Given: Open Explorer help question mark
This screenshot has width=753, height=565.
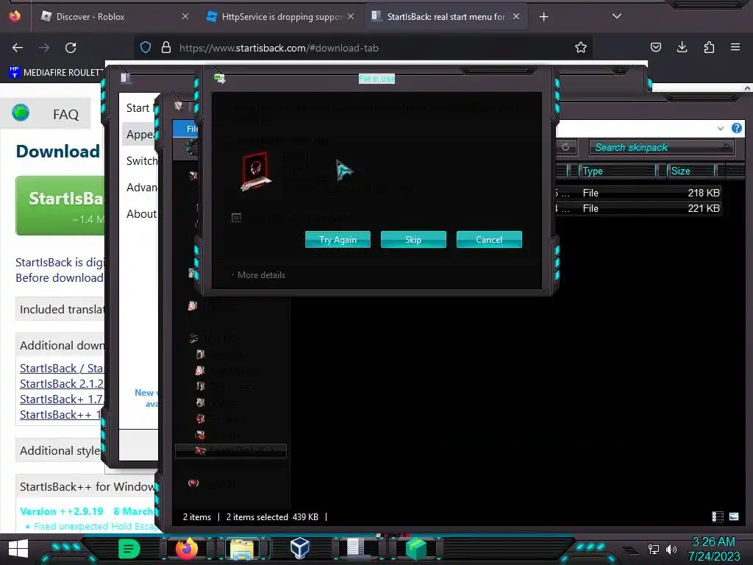Looking at the screenshot, I should 736,128.
